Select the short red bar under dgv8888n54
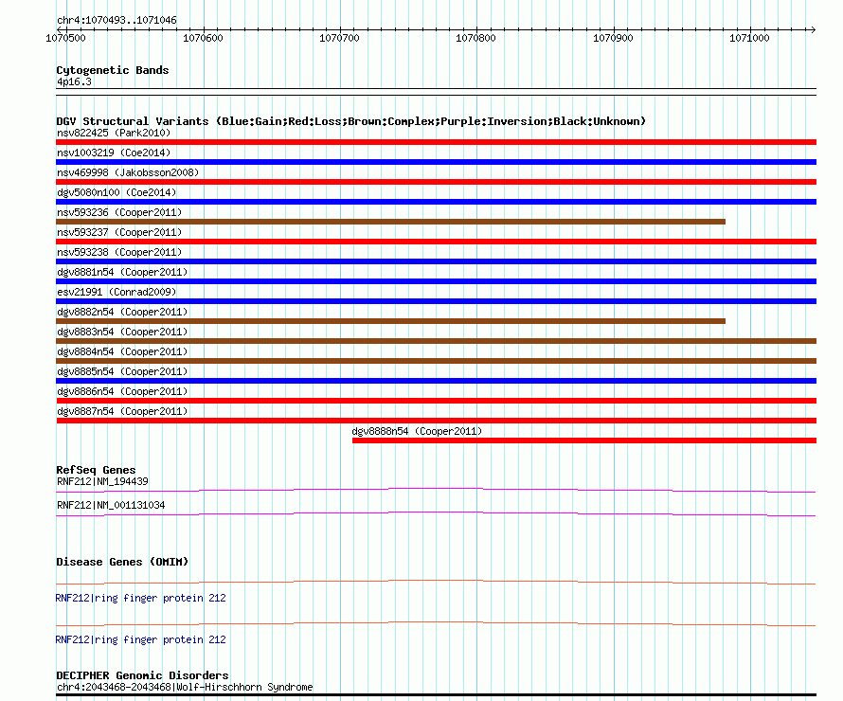Image resolution: width=843 pixels, height=701 pixels. 584,440
